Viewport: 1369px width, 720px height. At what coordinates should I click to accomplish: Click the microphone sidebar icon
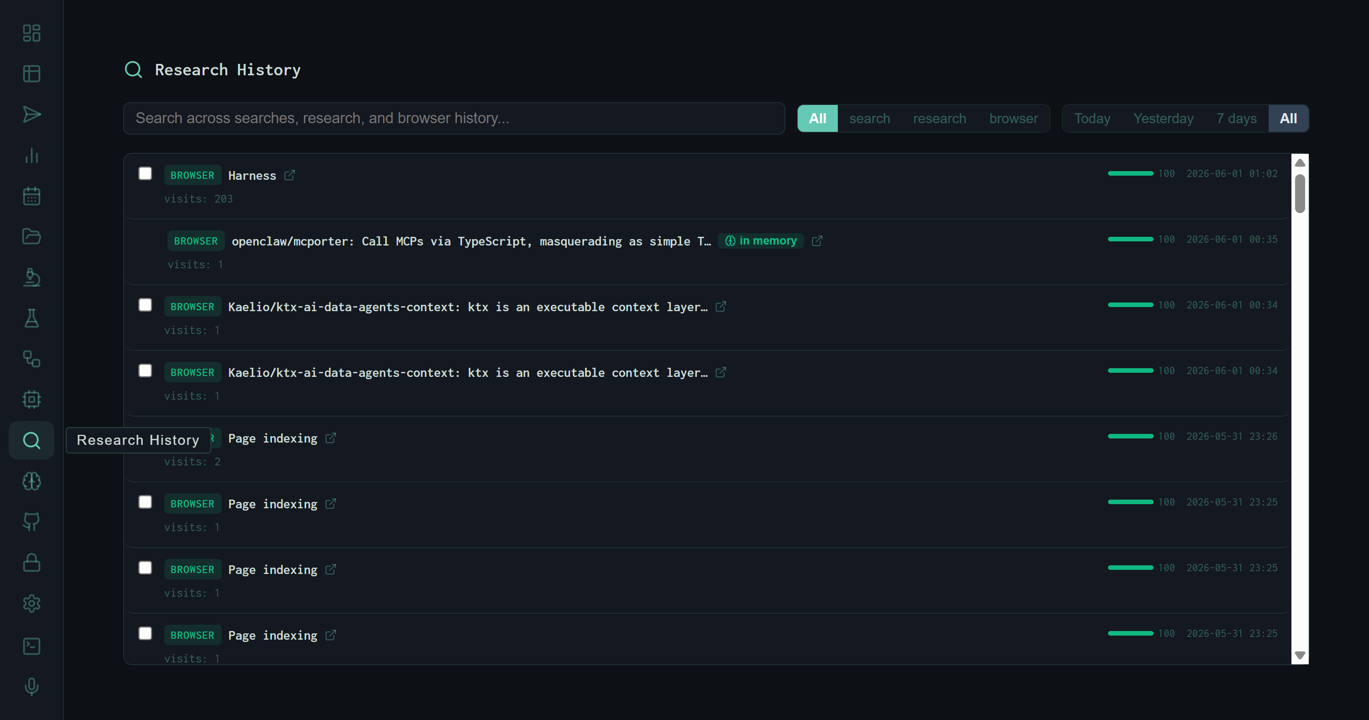coord(31,687)
